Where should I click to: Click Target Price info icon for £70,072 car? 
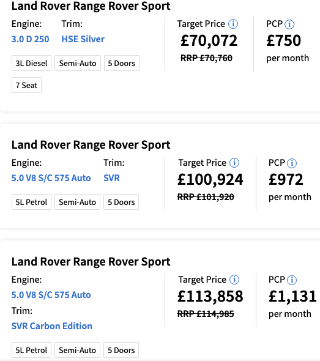point(233,24)
